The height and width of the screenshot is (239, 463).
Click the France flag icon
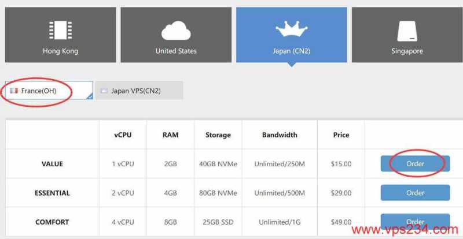pyautogui.click(x=14, y=91)
